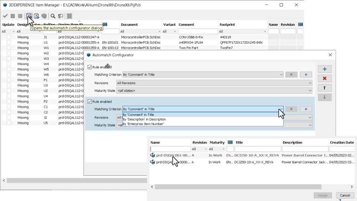The width and height of the screenshot is (357, 201).
Task: Check the Update box for row P1
Action: click(x=9, y=80)
